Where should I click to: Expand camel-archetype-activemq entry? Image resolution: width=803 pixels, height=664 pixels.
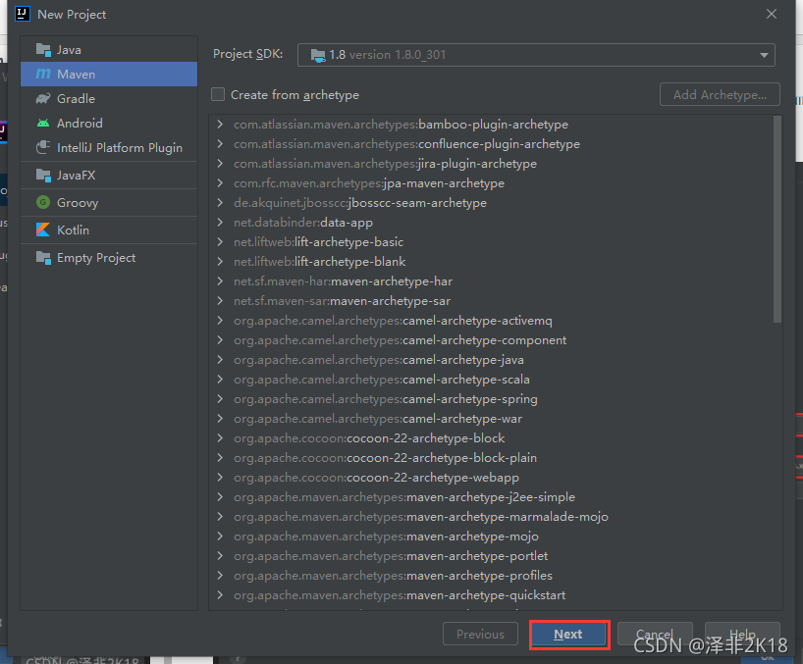220,321
